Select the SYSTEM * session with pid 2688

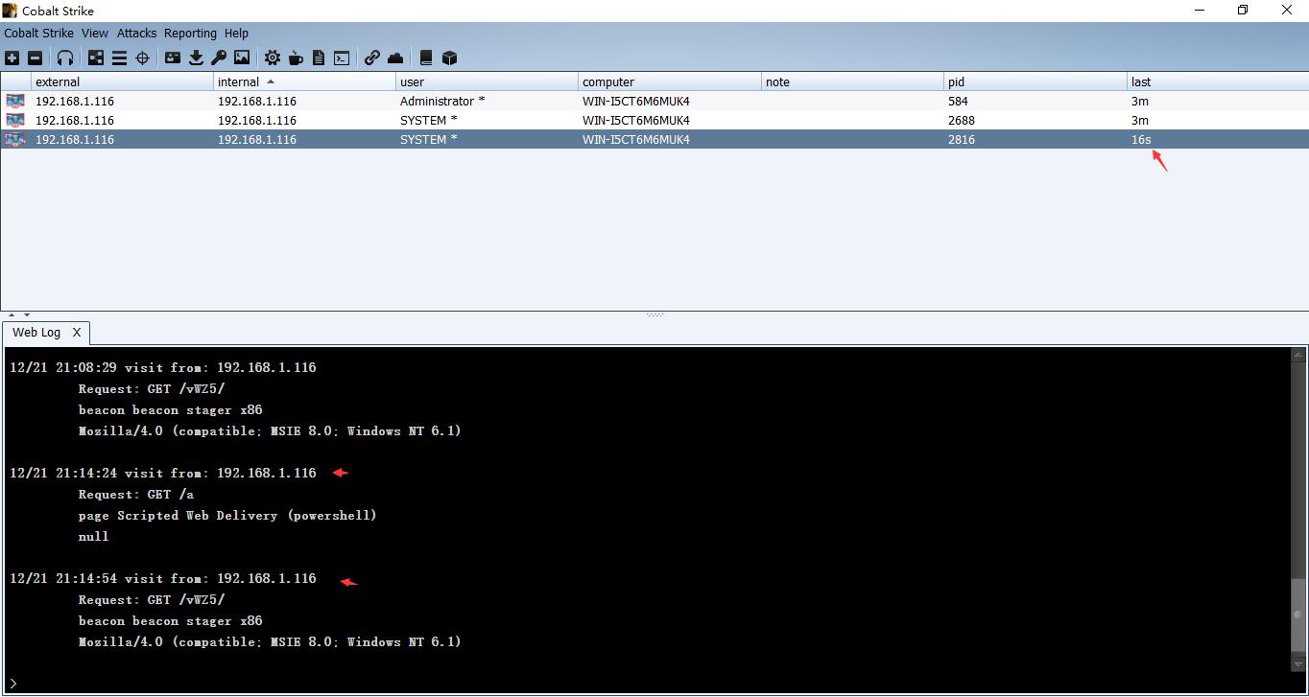tap(654, 120)
